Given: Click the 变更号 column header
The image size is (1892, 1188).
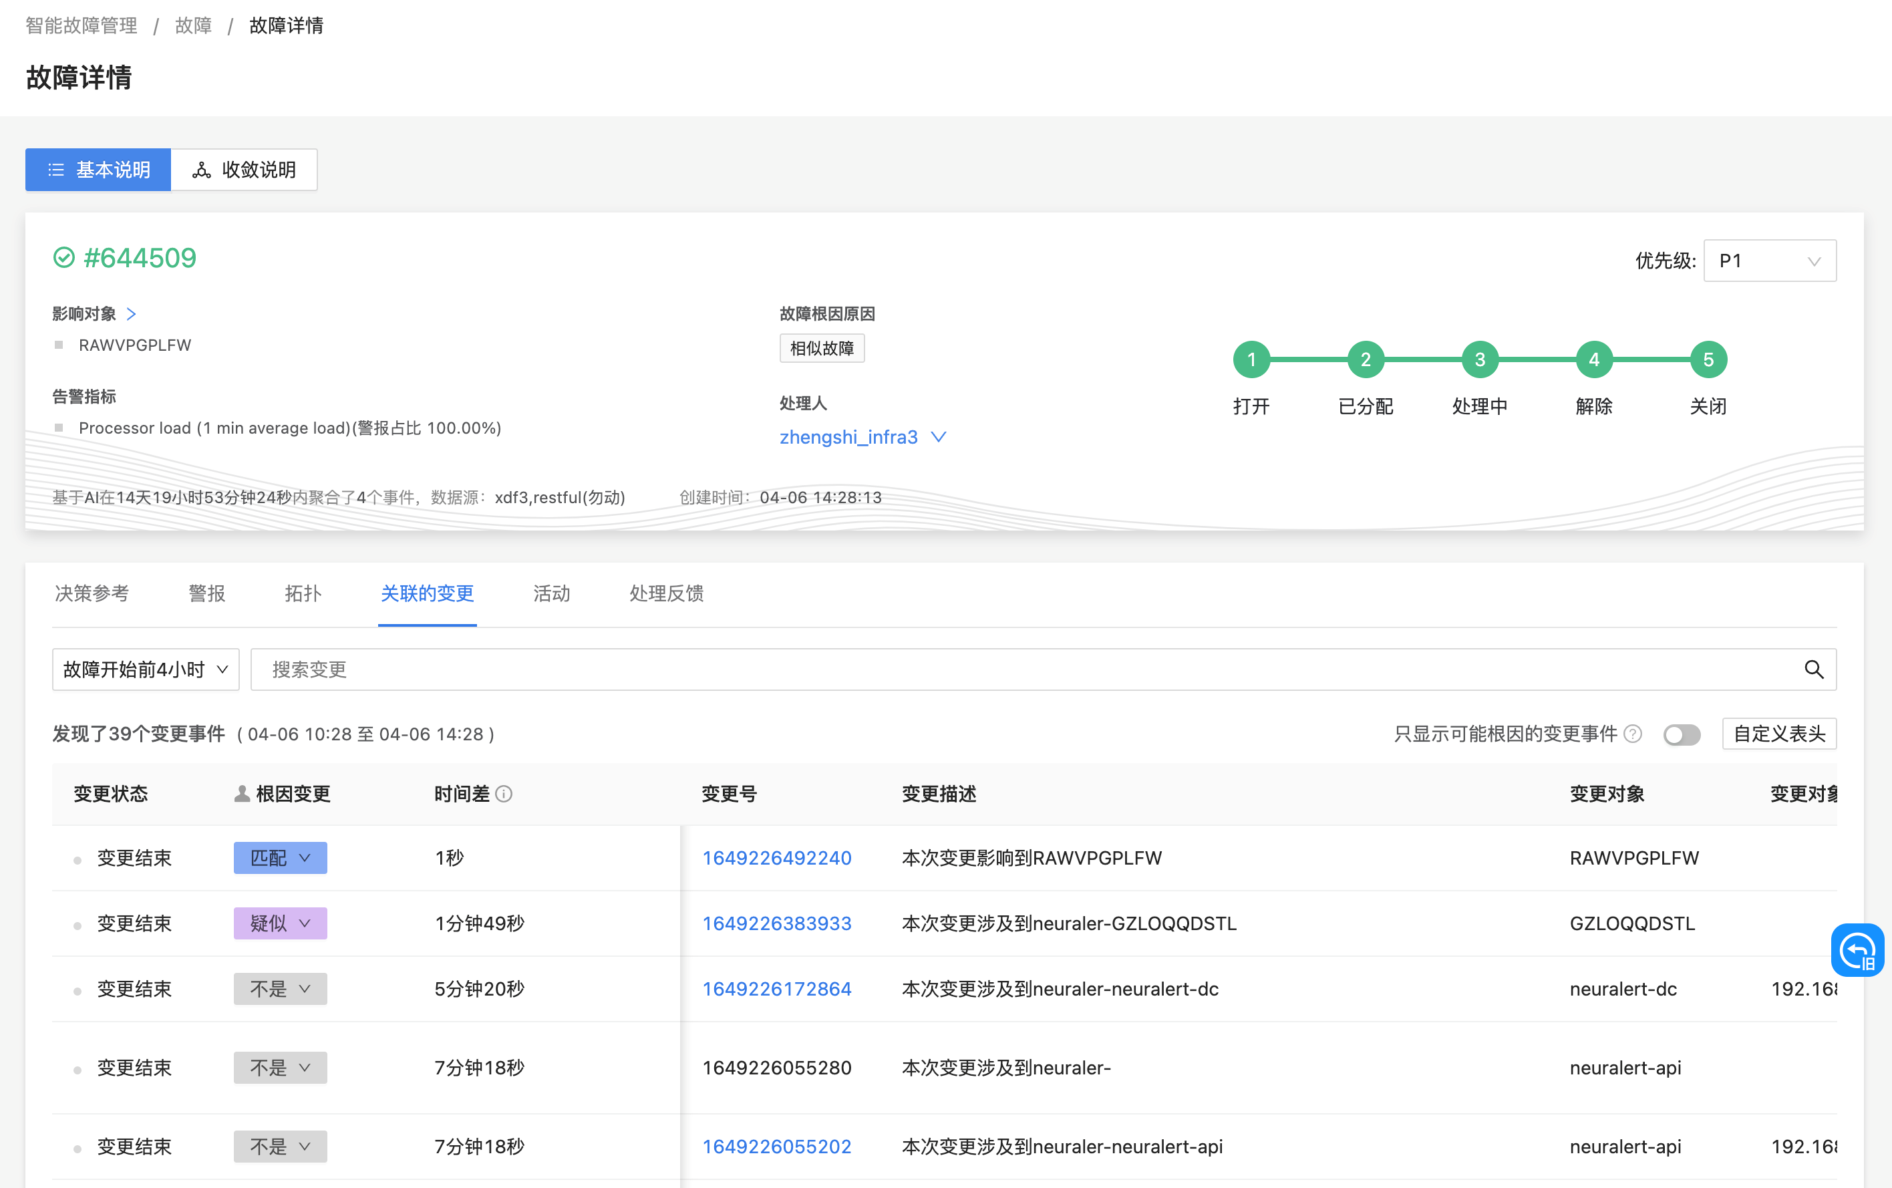Looking at the screenshot, I should click(x=730, y=794).
